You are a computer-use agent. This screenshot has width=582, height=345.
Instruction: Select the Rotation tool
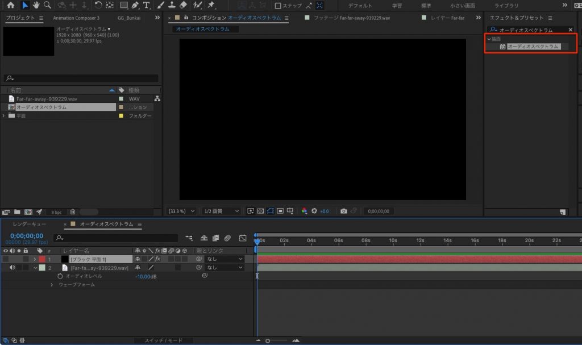pyautogui.click(x=98, y=5)
